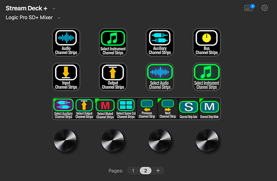277x181 pixels.
Task: Click the Bus Channel Strips key
Action: 206,43
